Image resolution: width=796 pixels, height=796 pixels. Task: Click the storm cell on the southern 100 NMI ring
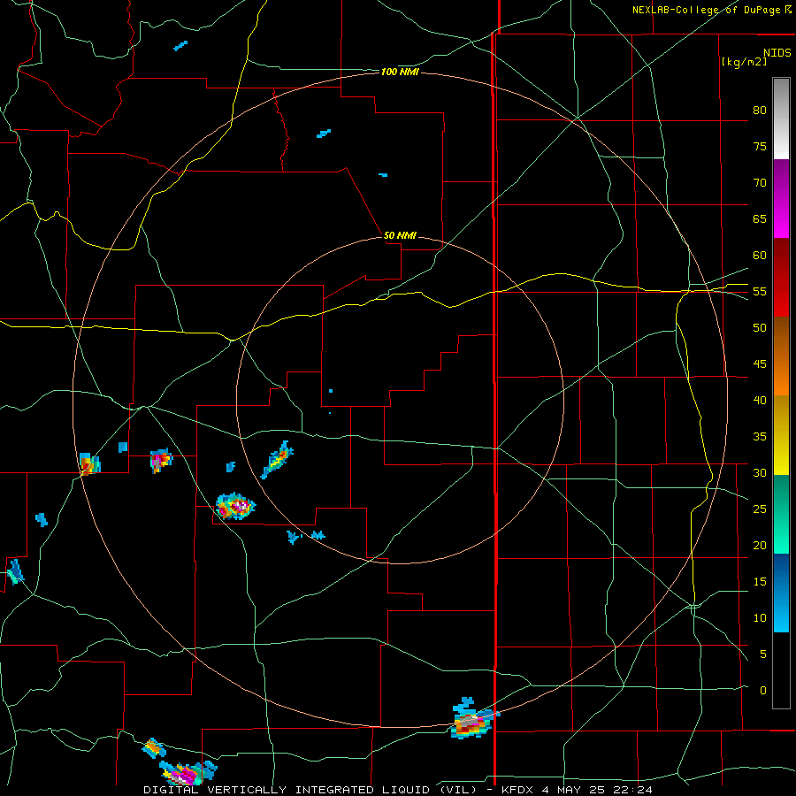pos(472,720)
